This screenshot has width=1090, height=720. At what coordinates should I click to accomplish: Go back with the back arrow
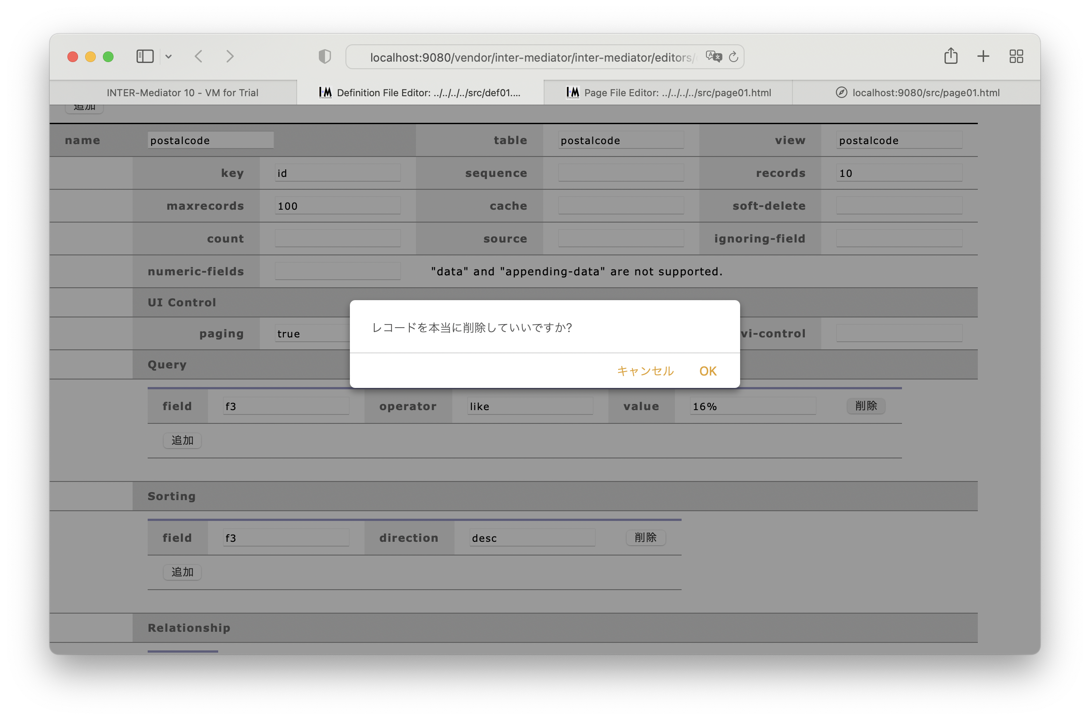[x=198, y=56]
